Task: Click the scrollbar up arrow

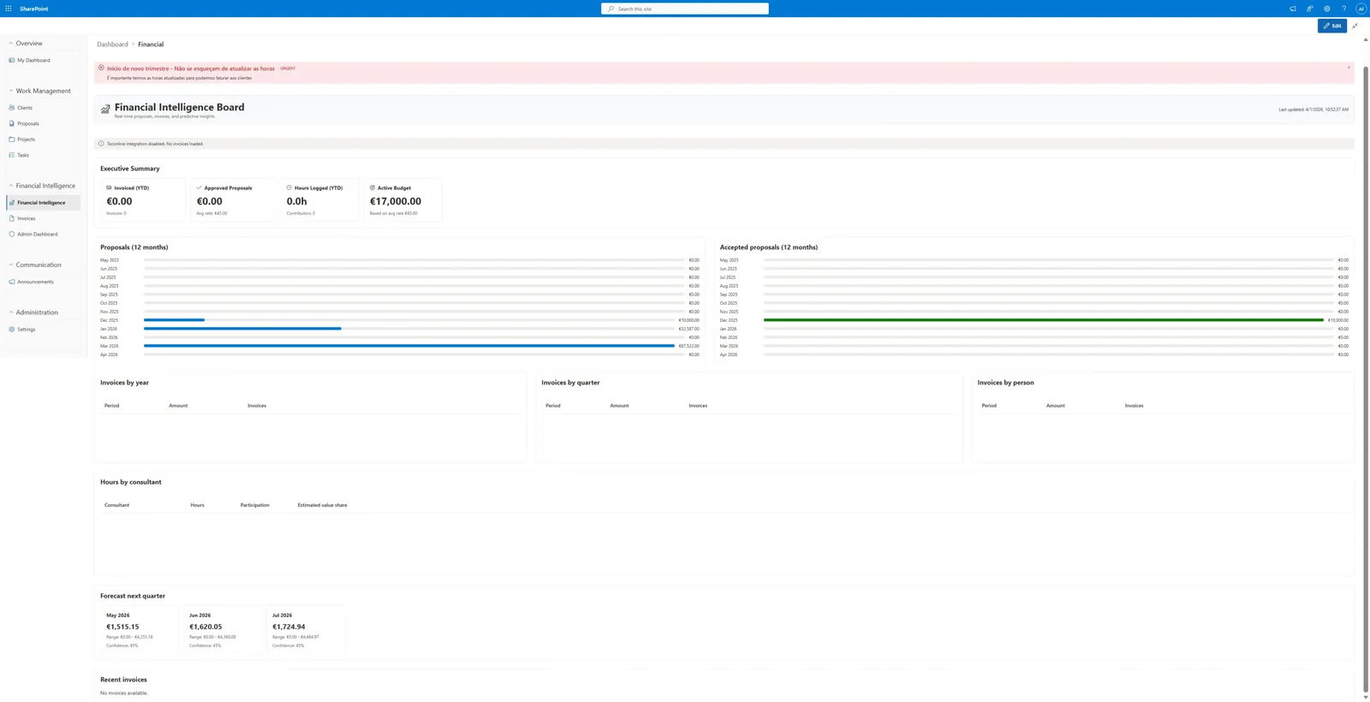Action: pos(1365,39)
